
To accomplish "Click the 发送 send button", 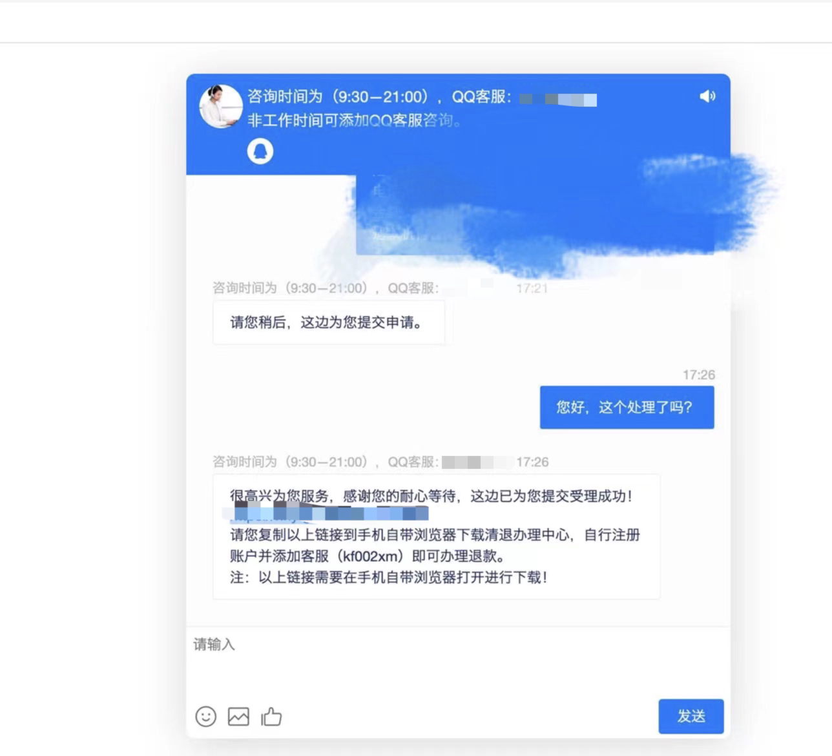I will click(691, 716).
